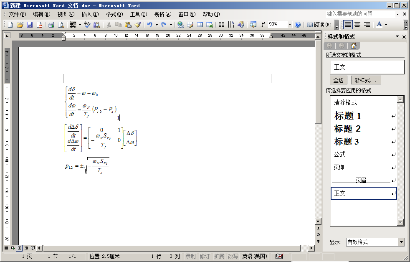
Task: Click the document vertical scrollbar thumb
Action: pyautogui.click(x=318, y=81)
